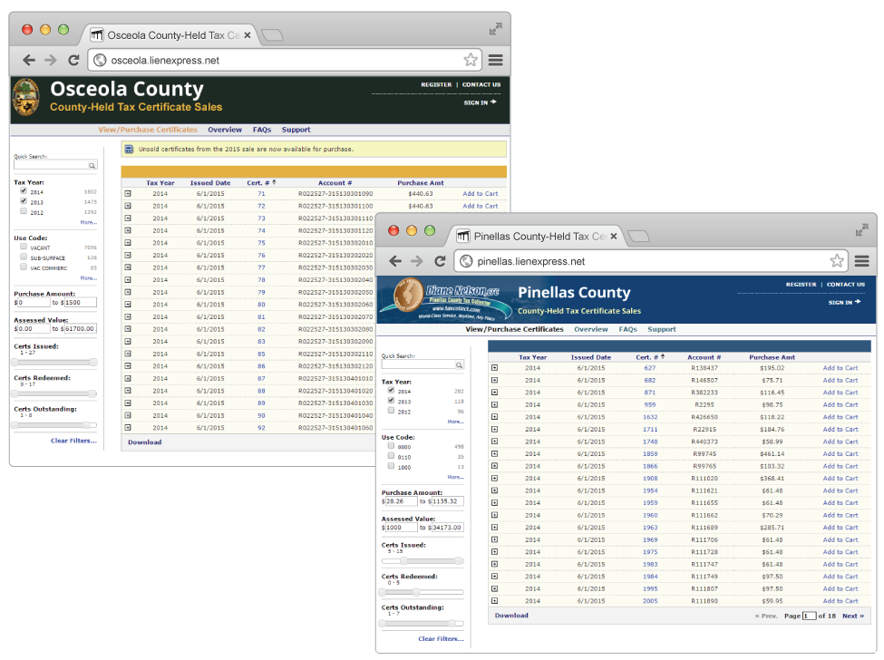
Task: Expand Pinellas row for Cert. 2005
Action: [494, 601]
